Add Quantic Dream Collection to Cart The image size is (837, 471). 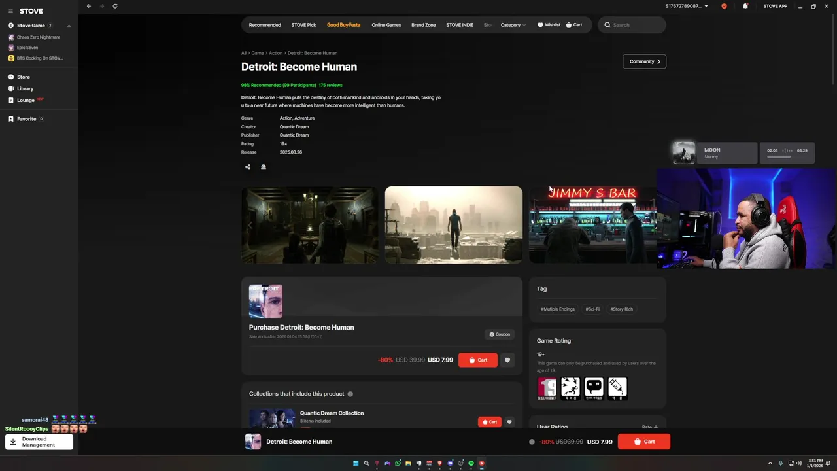(x=490, y=422)
